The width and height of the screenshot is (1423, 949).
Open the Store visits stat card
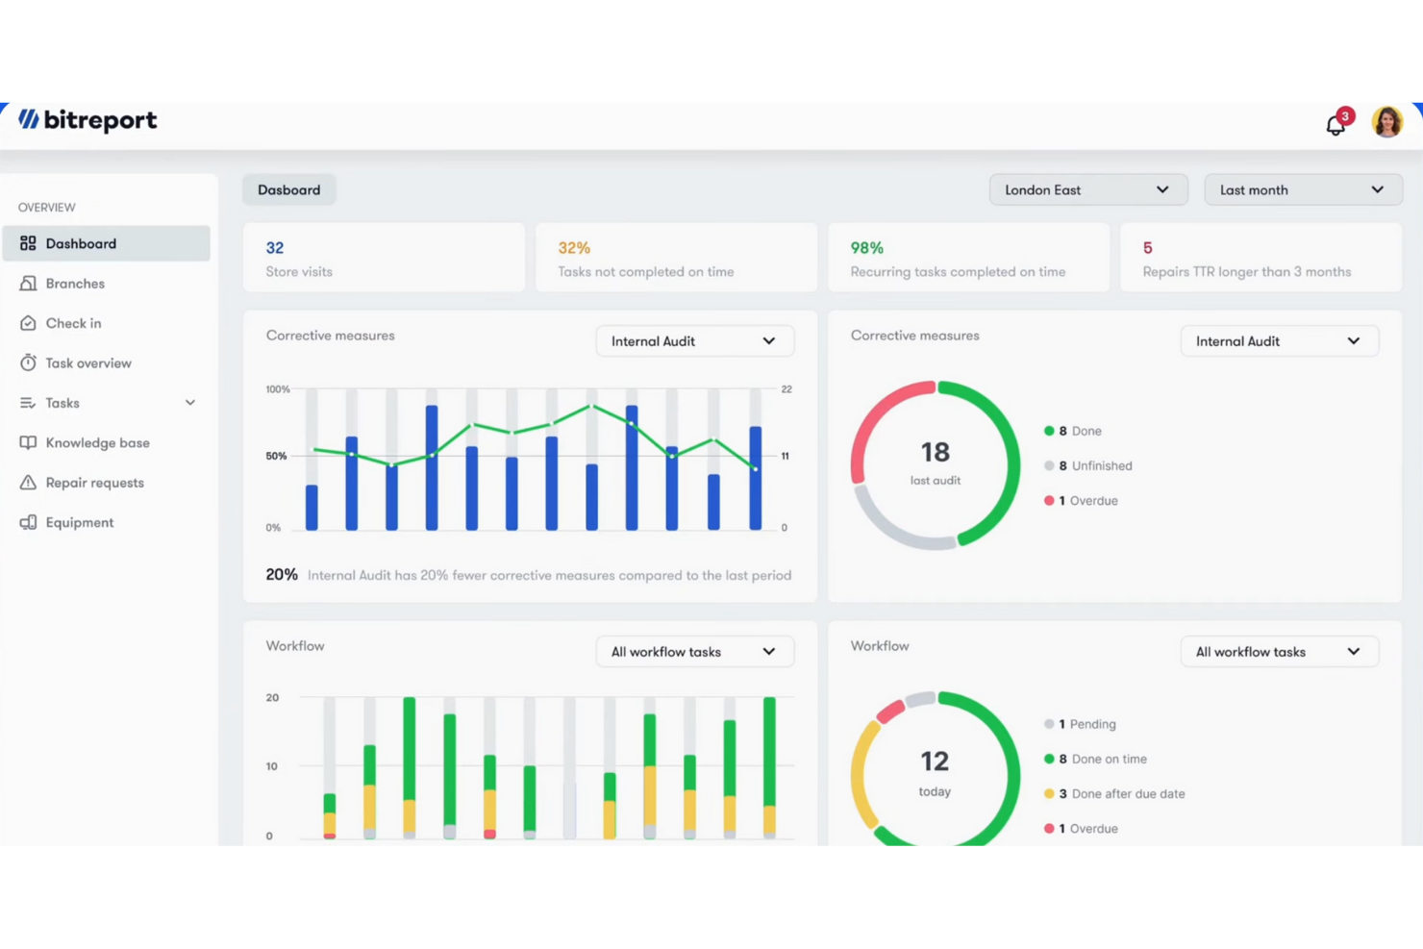click(384, 259)
